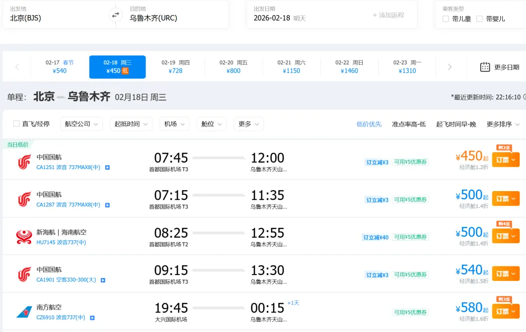
Task: Open video icon next to CA1287
Action: 107,205
